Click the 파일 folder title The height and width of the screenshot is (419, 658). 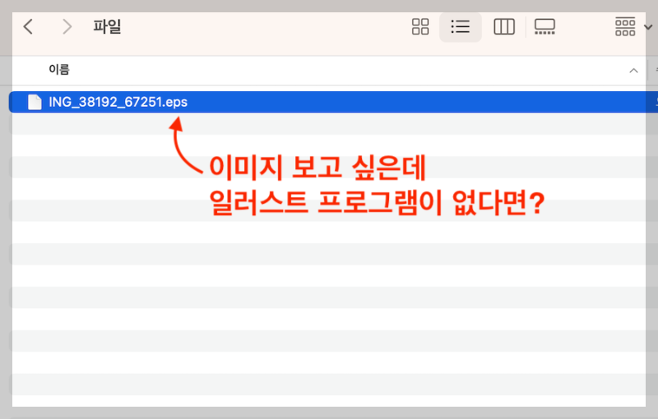[107, 26]
